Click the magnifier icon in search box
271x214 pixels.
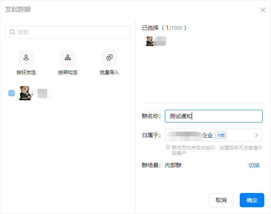tap(12, 32)
